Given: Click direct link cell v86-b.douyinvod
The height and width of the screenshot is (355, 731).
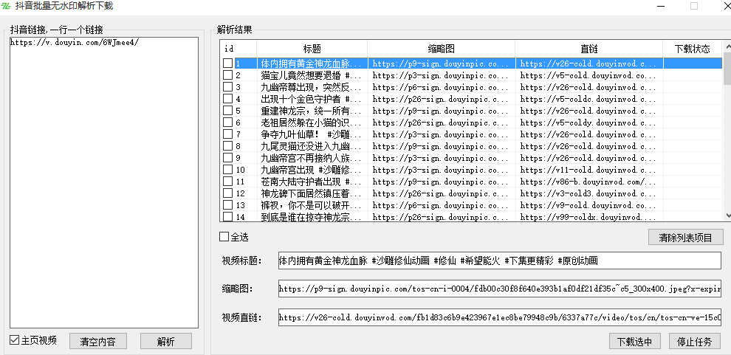Looking at the screenshot, I should 588,182.
